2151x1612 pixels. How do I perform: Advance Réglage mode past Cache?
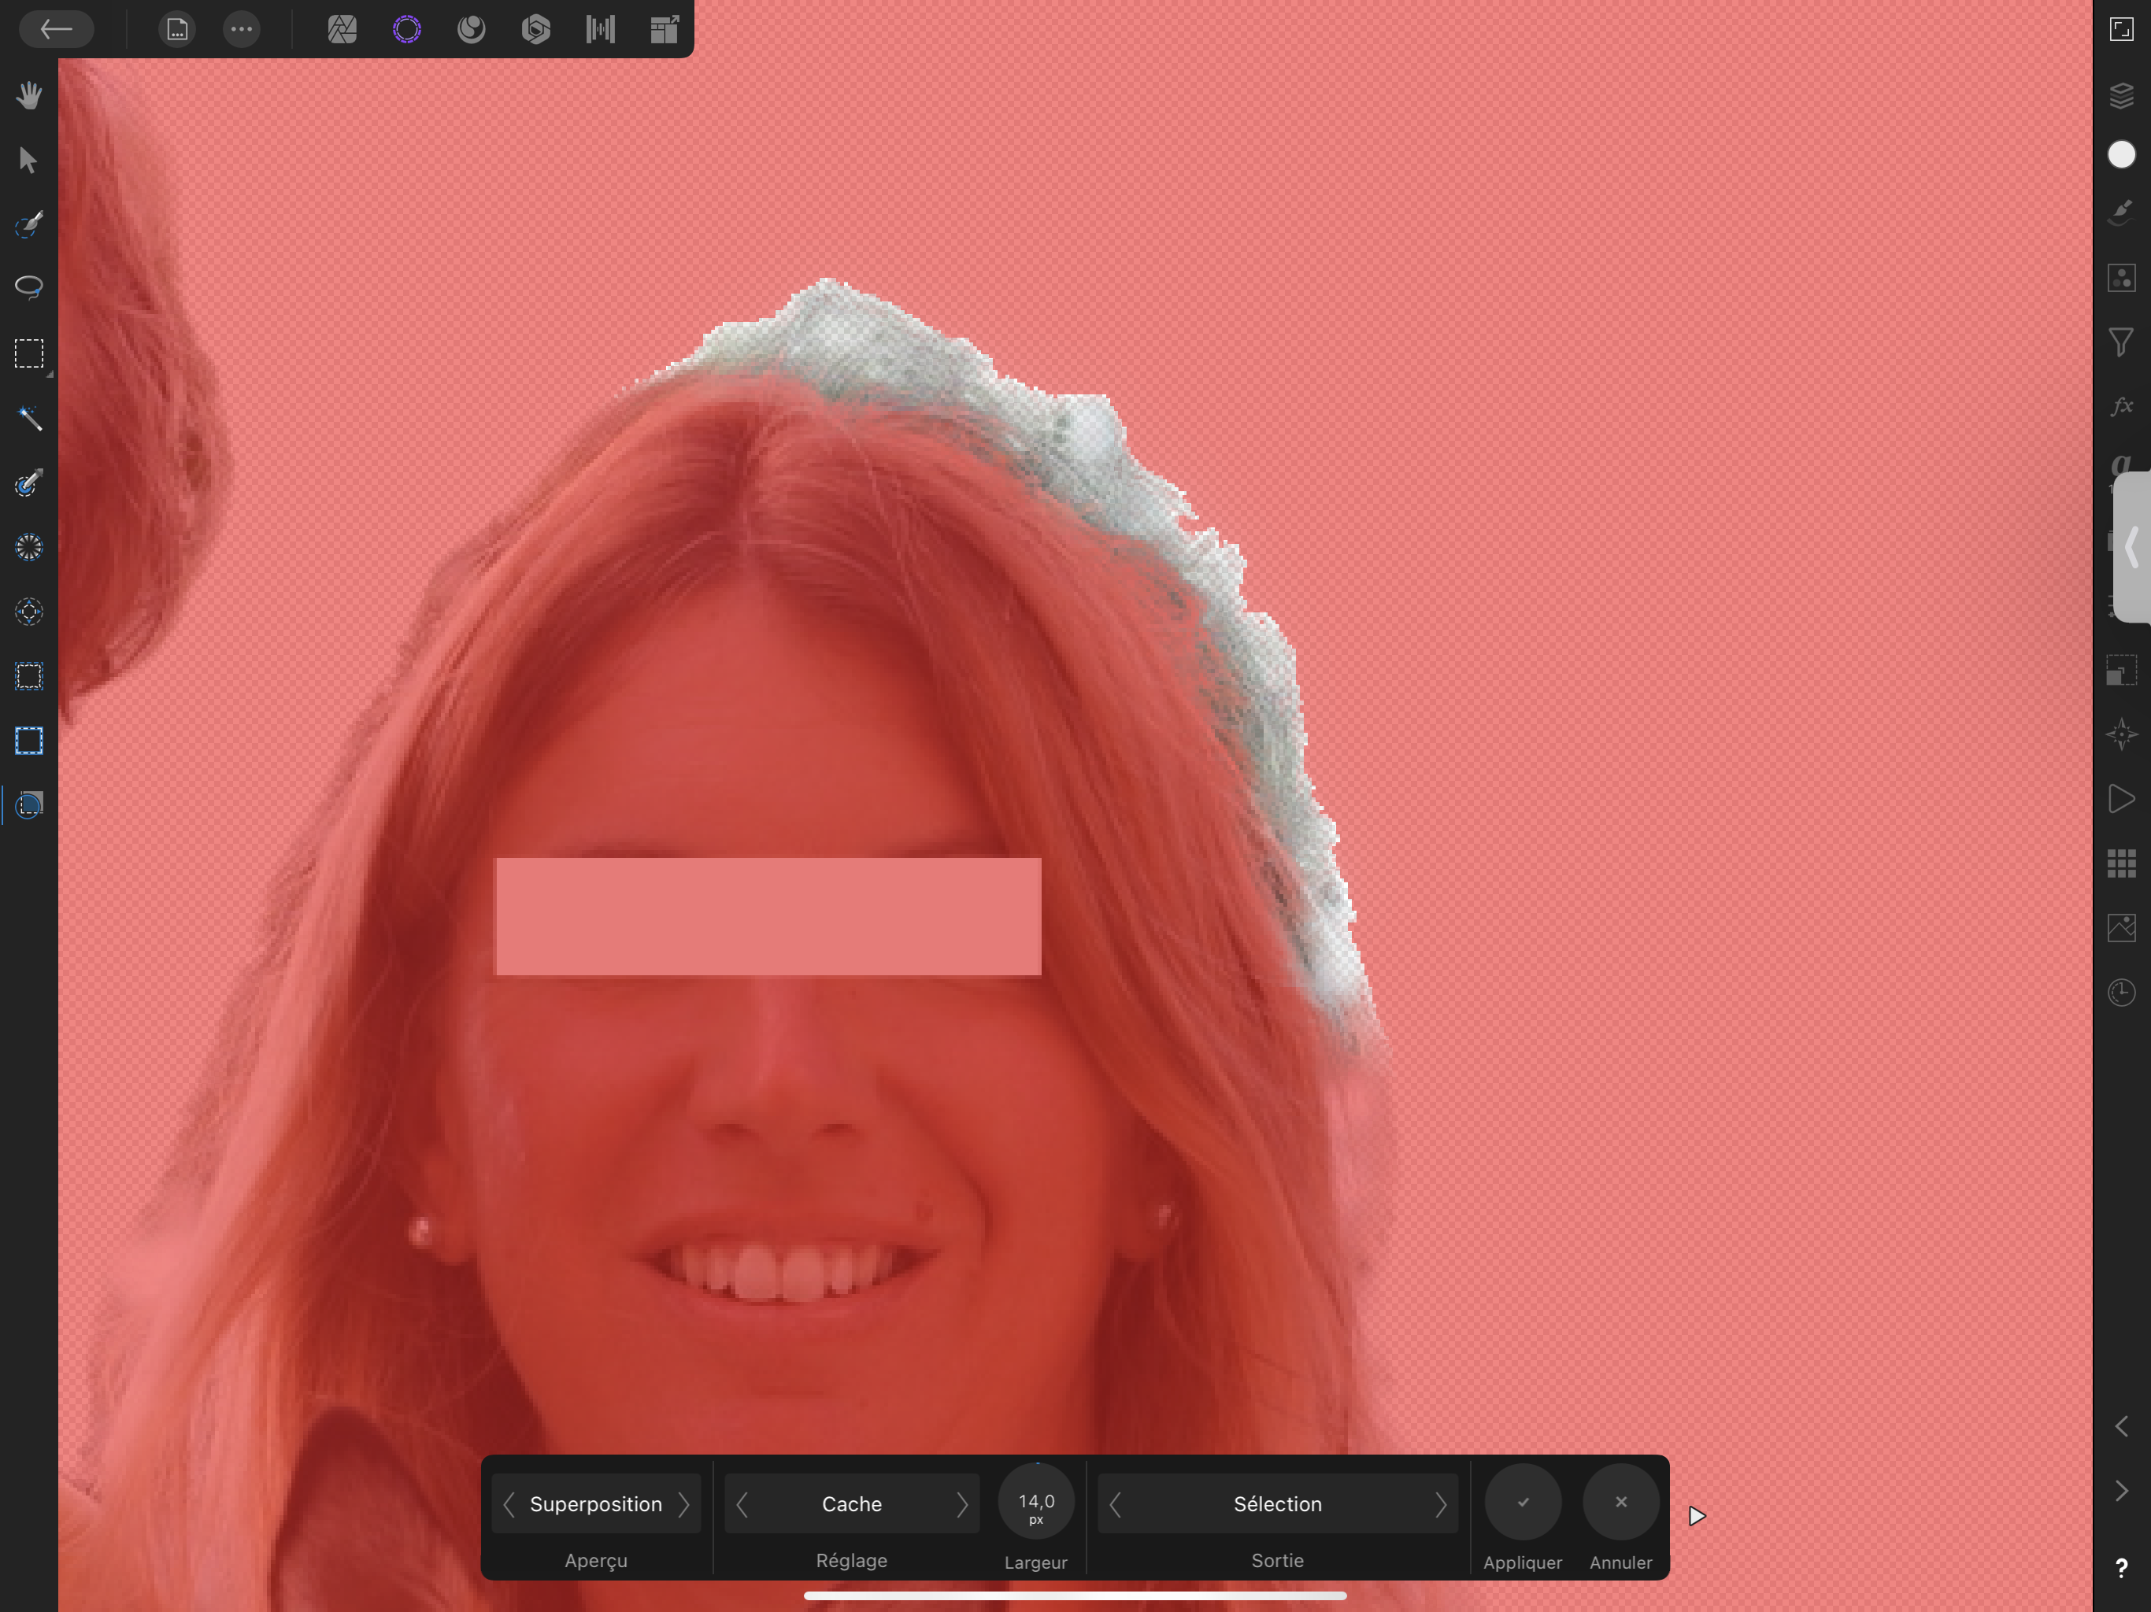(961, 1504)
